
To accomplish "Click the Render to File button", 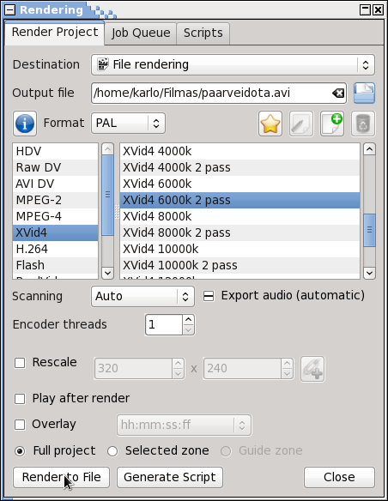I will (61, 477).
